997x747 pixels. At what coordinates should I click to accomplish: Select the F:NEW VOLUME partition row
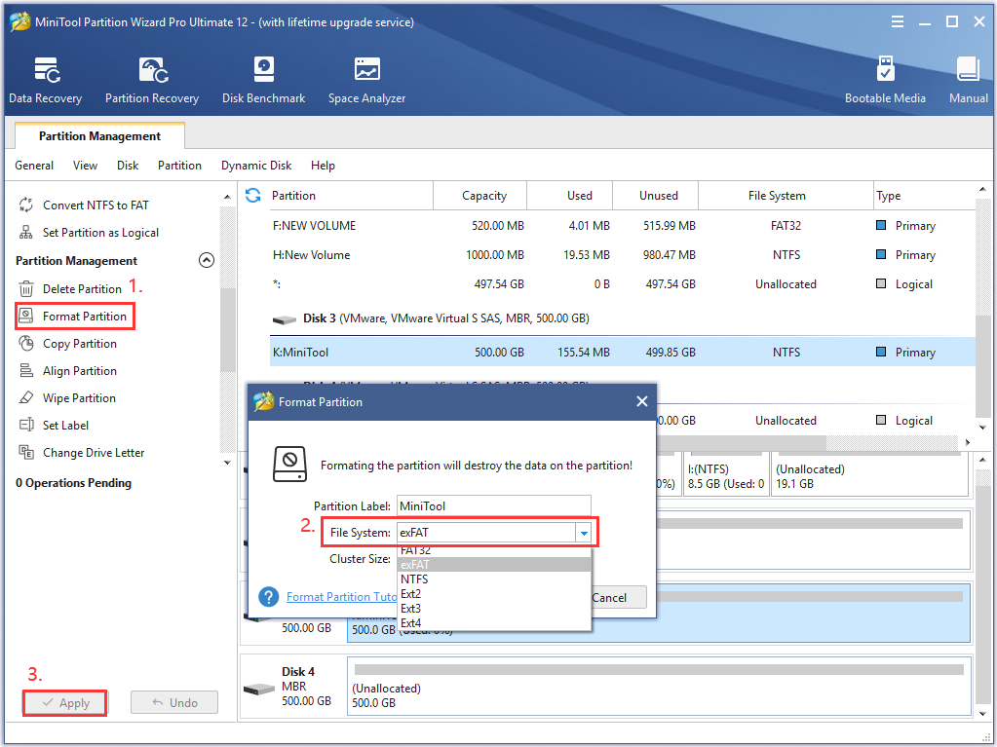[623, 226]
